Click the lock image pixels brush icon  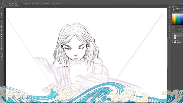(x=176, y=33)
